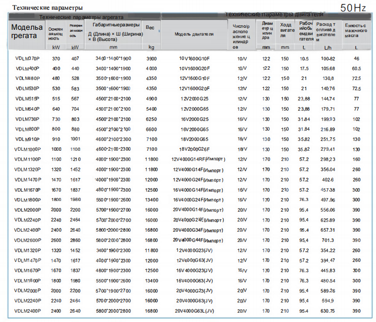Click the Вес column header
Screen dimensions: 376x322
pos(150,28)
